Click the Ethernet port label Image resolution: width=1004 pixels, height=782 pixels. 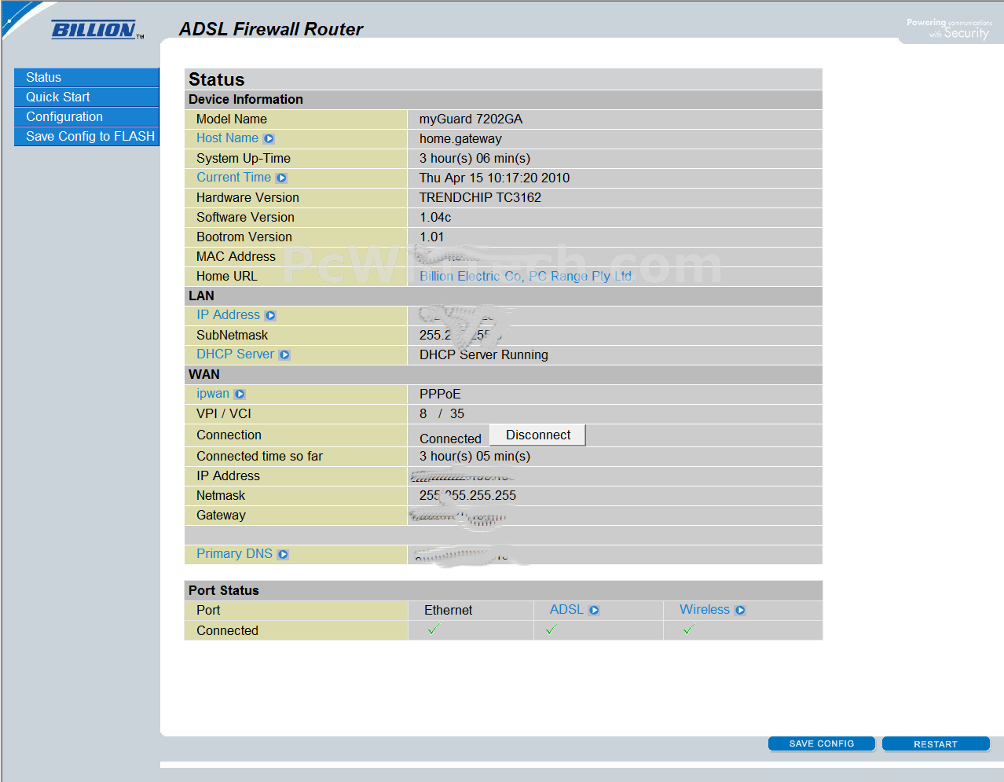449,611
